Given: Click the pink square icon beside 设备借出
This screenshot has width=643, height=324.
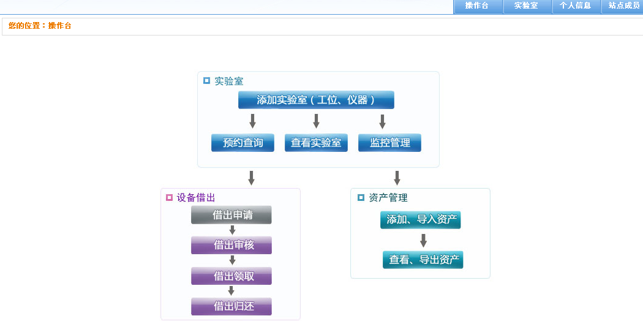Looking at the screenshot, I should click(x=169, y=197).
